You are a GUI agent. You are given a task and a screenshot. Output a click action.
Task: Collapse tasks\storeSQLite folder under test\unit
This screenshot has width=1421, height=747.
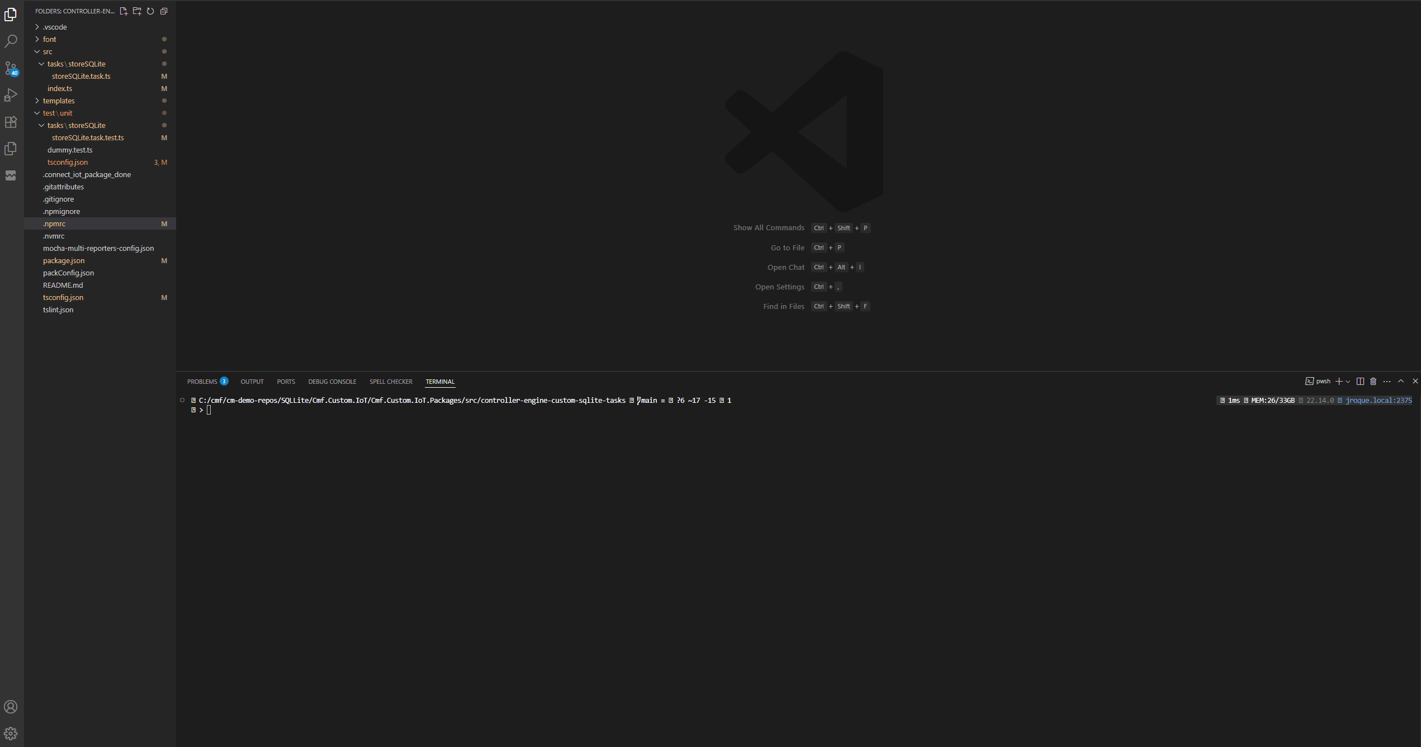point(100,125)
